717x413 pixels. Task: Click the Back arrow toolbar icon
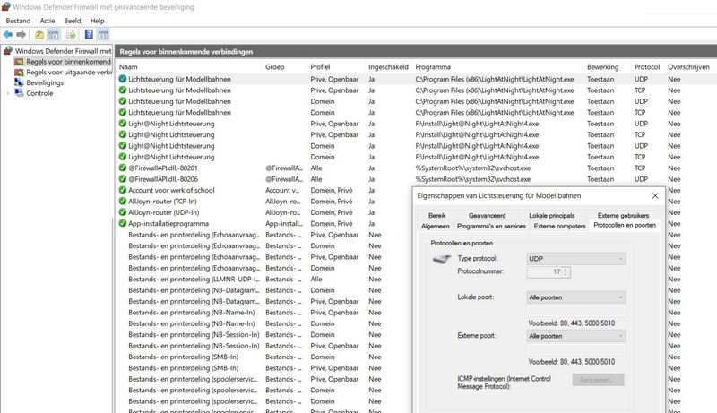click(8, 35)
